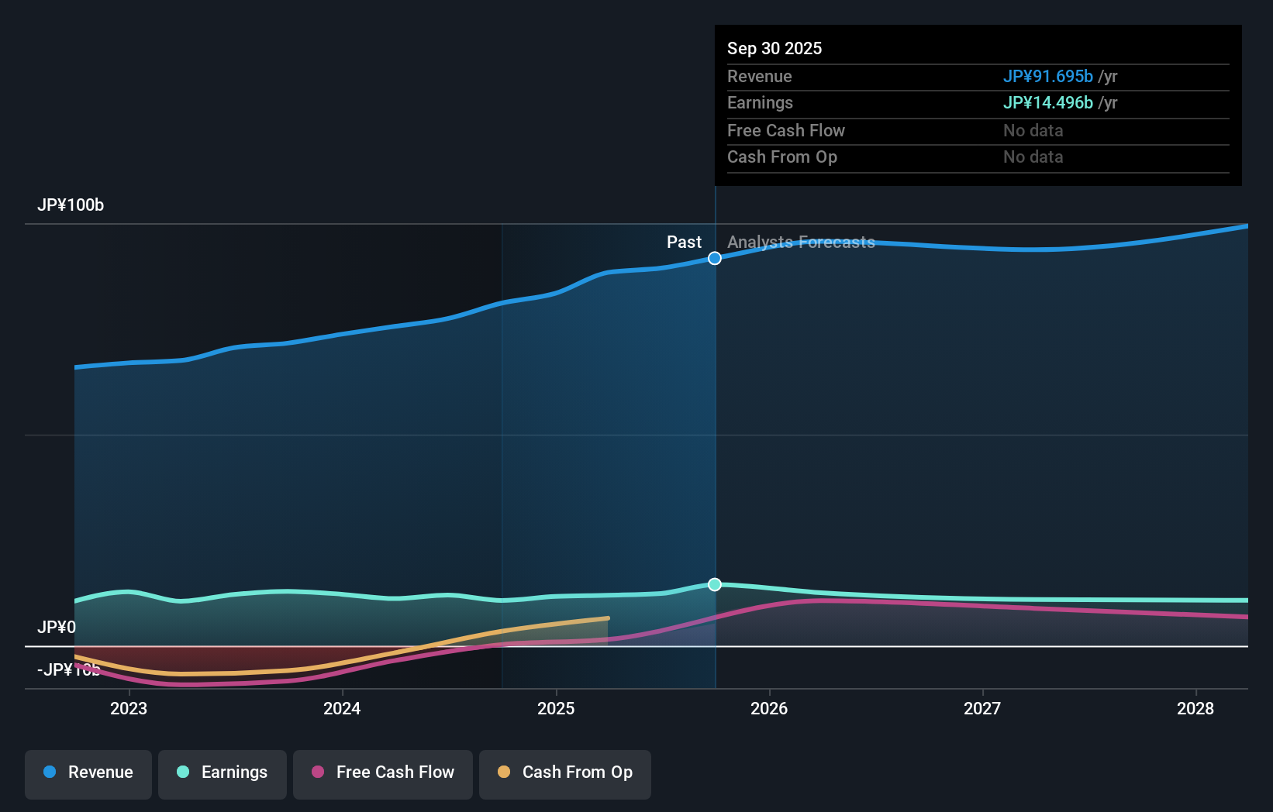Click the yellow Cash From Op dot icon
1273x812 pixels.
click(504, 772)
